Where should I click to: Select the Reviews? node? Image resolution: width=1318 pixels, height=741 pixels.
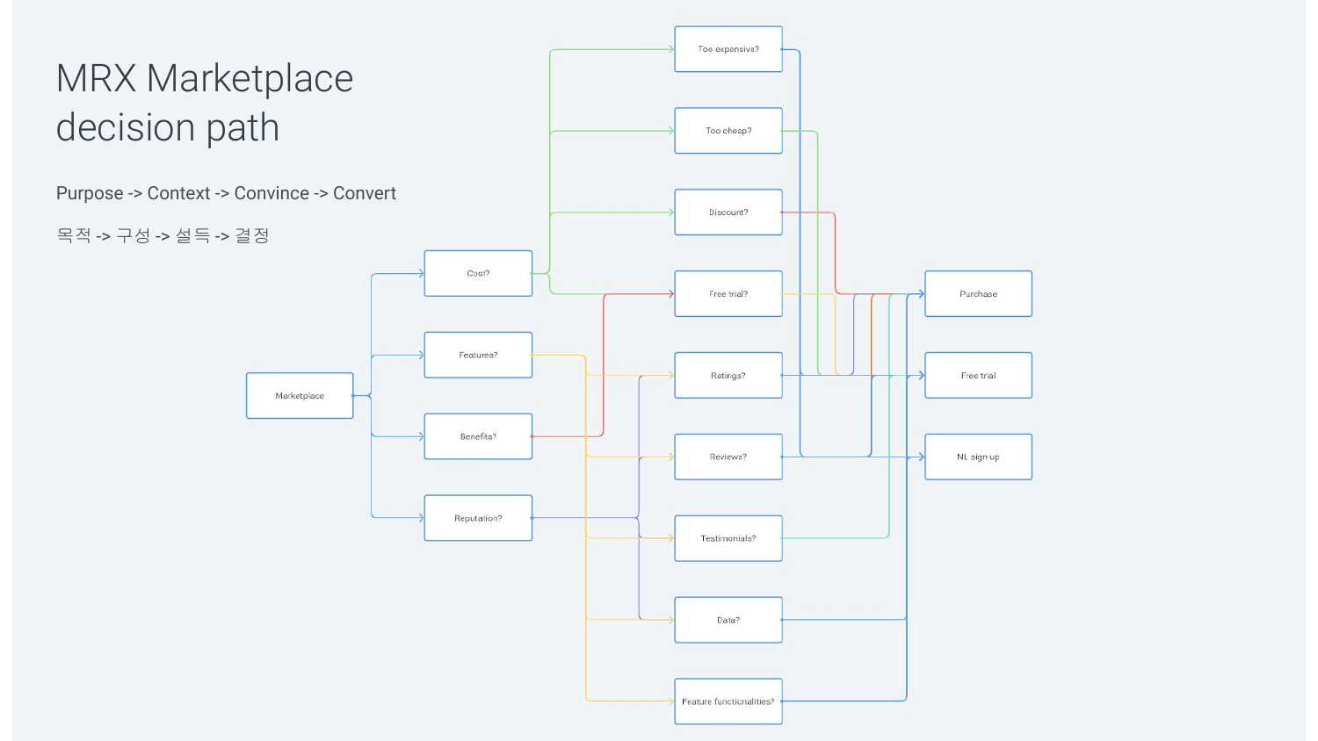[x=728, y=457]
